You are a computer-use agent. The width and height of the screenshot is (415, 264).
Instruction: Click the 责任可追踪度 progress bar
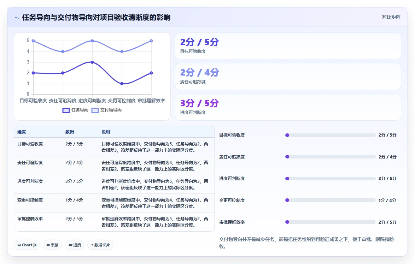coord(330,157)
